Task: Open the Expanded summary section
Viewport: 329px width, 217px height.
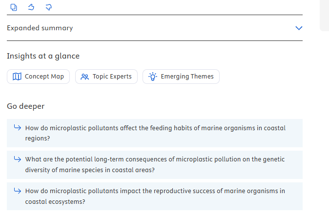Action: (40, 28)
